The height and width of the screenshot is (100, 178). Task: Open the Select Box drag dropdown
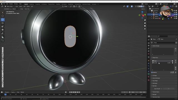click(x=27, y=9)
